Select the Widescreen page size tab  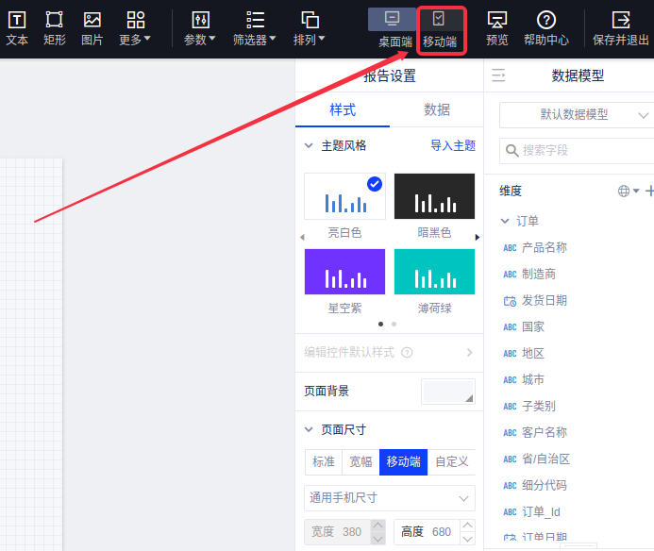(361, 461)
